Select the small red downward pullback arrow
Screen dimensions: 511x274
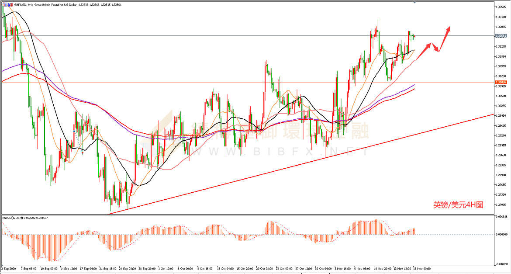click(x=435, y=47)
